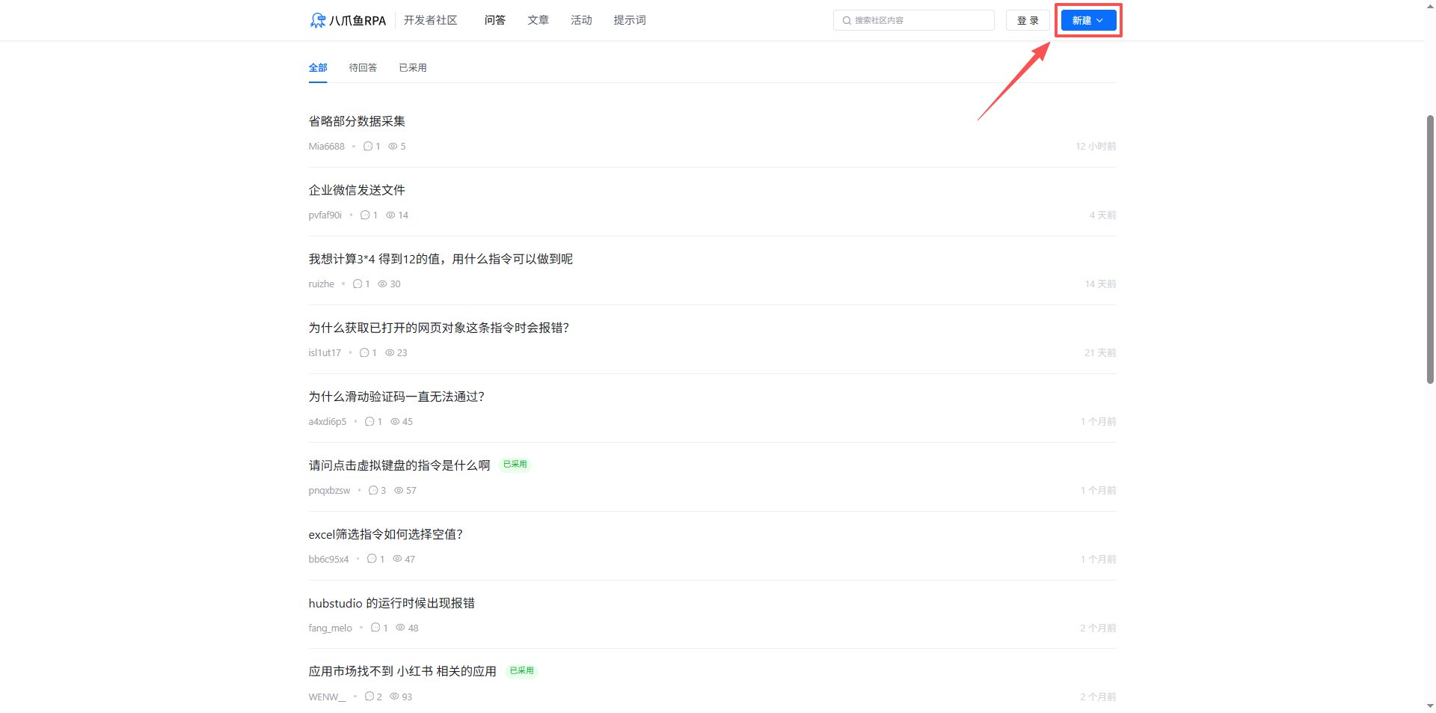
Task: Click author name a4xdi6p5
Action: (x=328, y=421)
